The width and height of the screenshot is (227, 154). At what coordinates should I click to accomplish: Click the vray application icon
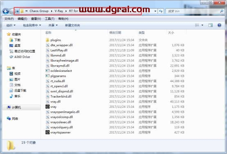(x=48, y=107)
